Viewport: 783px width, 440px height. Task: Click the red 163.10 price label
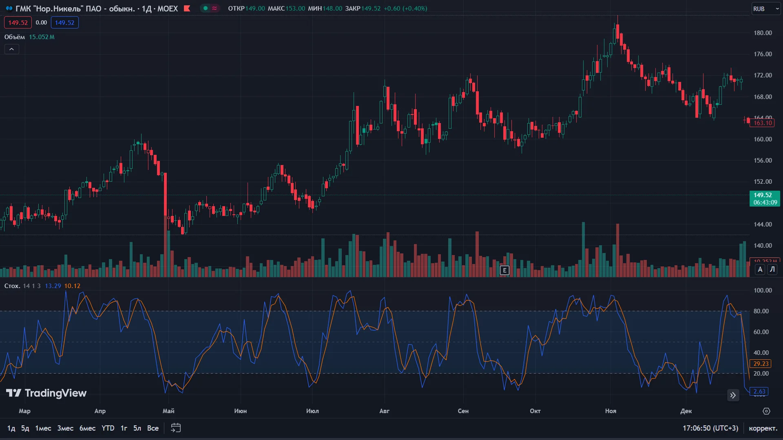(763, 123)
